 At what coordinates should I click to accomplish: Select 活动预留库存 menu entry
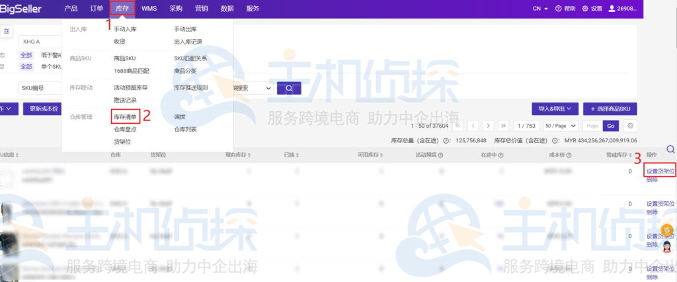pyautogui.click(x=131, y=87)
